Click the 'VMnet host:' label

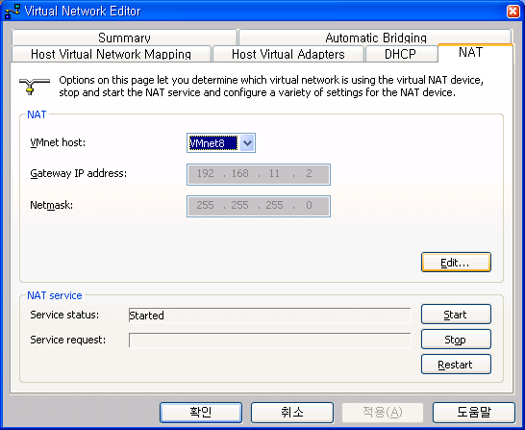[x=58, y=142]
